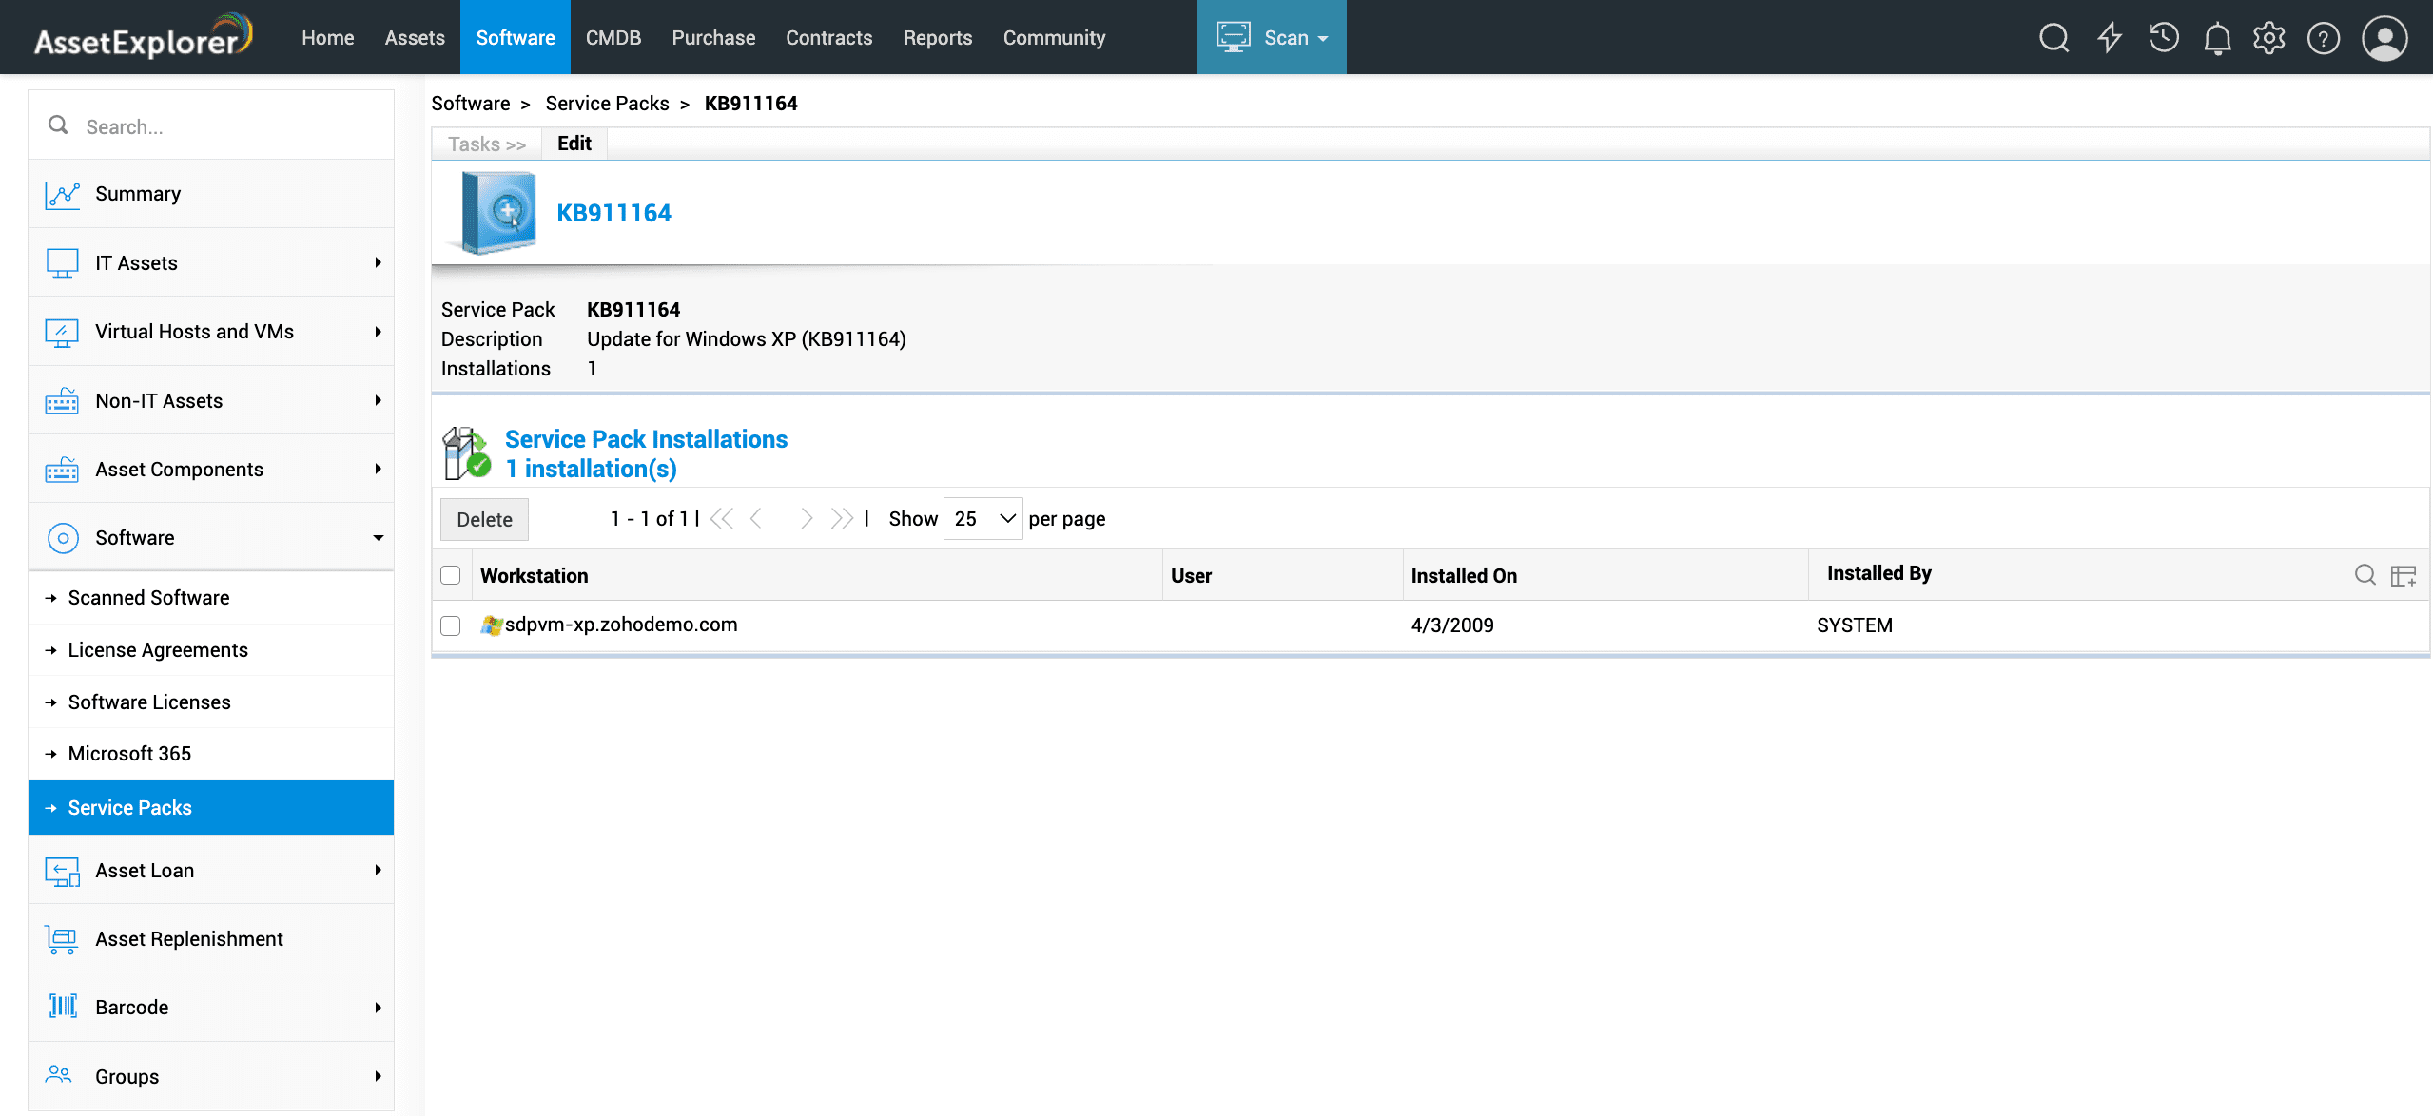This screenshot has width=2433, height=1116.
Task: Open the sdpvm-xp.zohodemo.com workstation link
Action: 620,625
